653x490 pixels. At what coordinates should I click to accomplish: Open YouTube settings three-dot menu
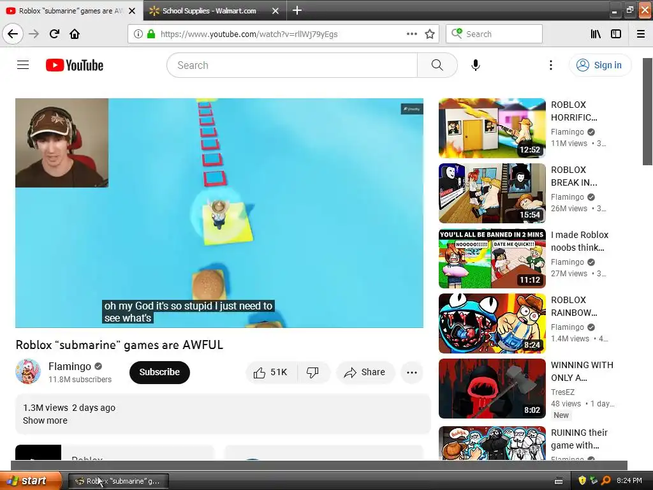point(551,65)
